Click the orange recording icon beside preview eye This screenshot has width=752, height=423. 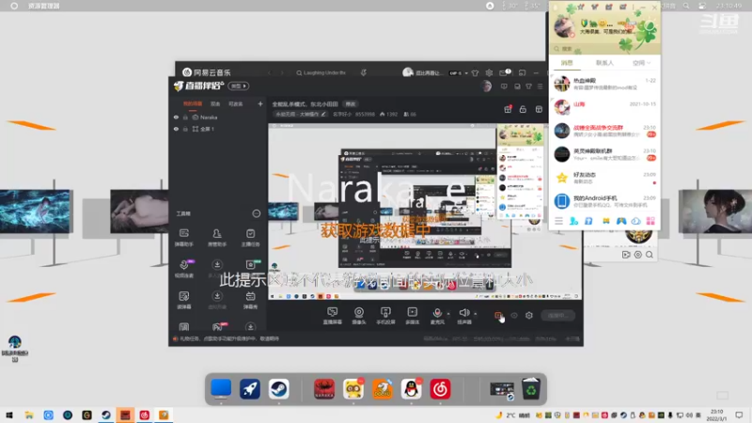click(x=498, y=316)
